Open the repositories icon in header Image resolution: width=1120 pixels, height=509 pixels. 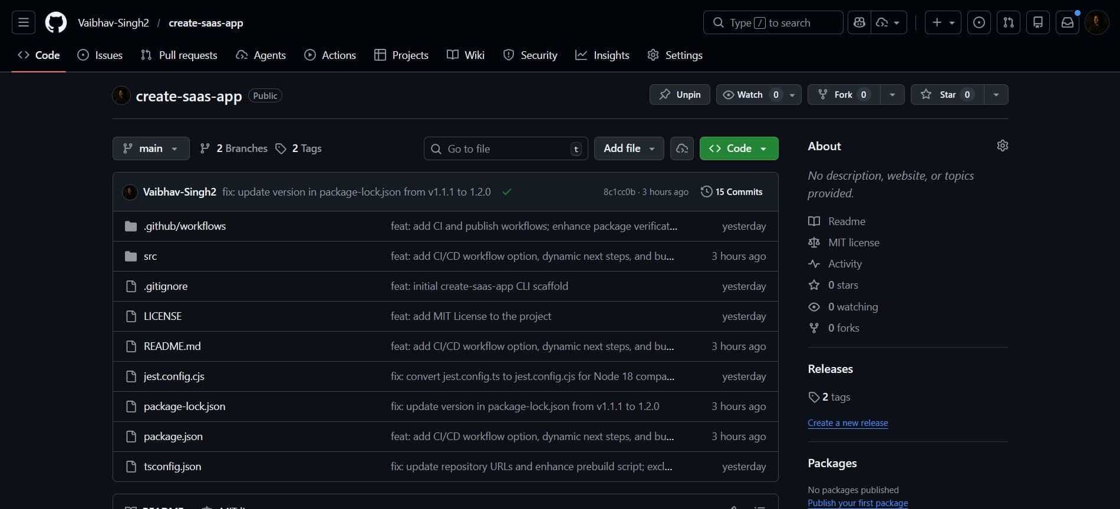[1038, 22]
